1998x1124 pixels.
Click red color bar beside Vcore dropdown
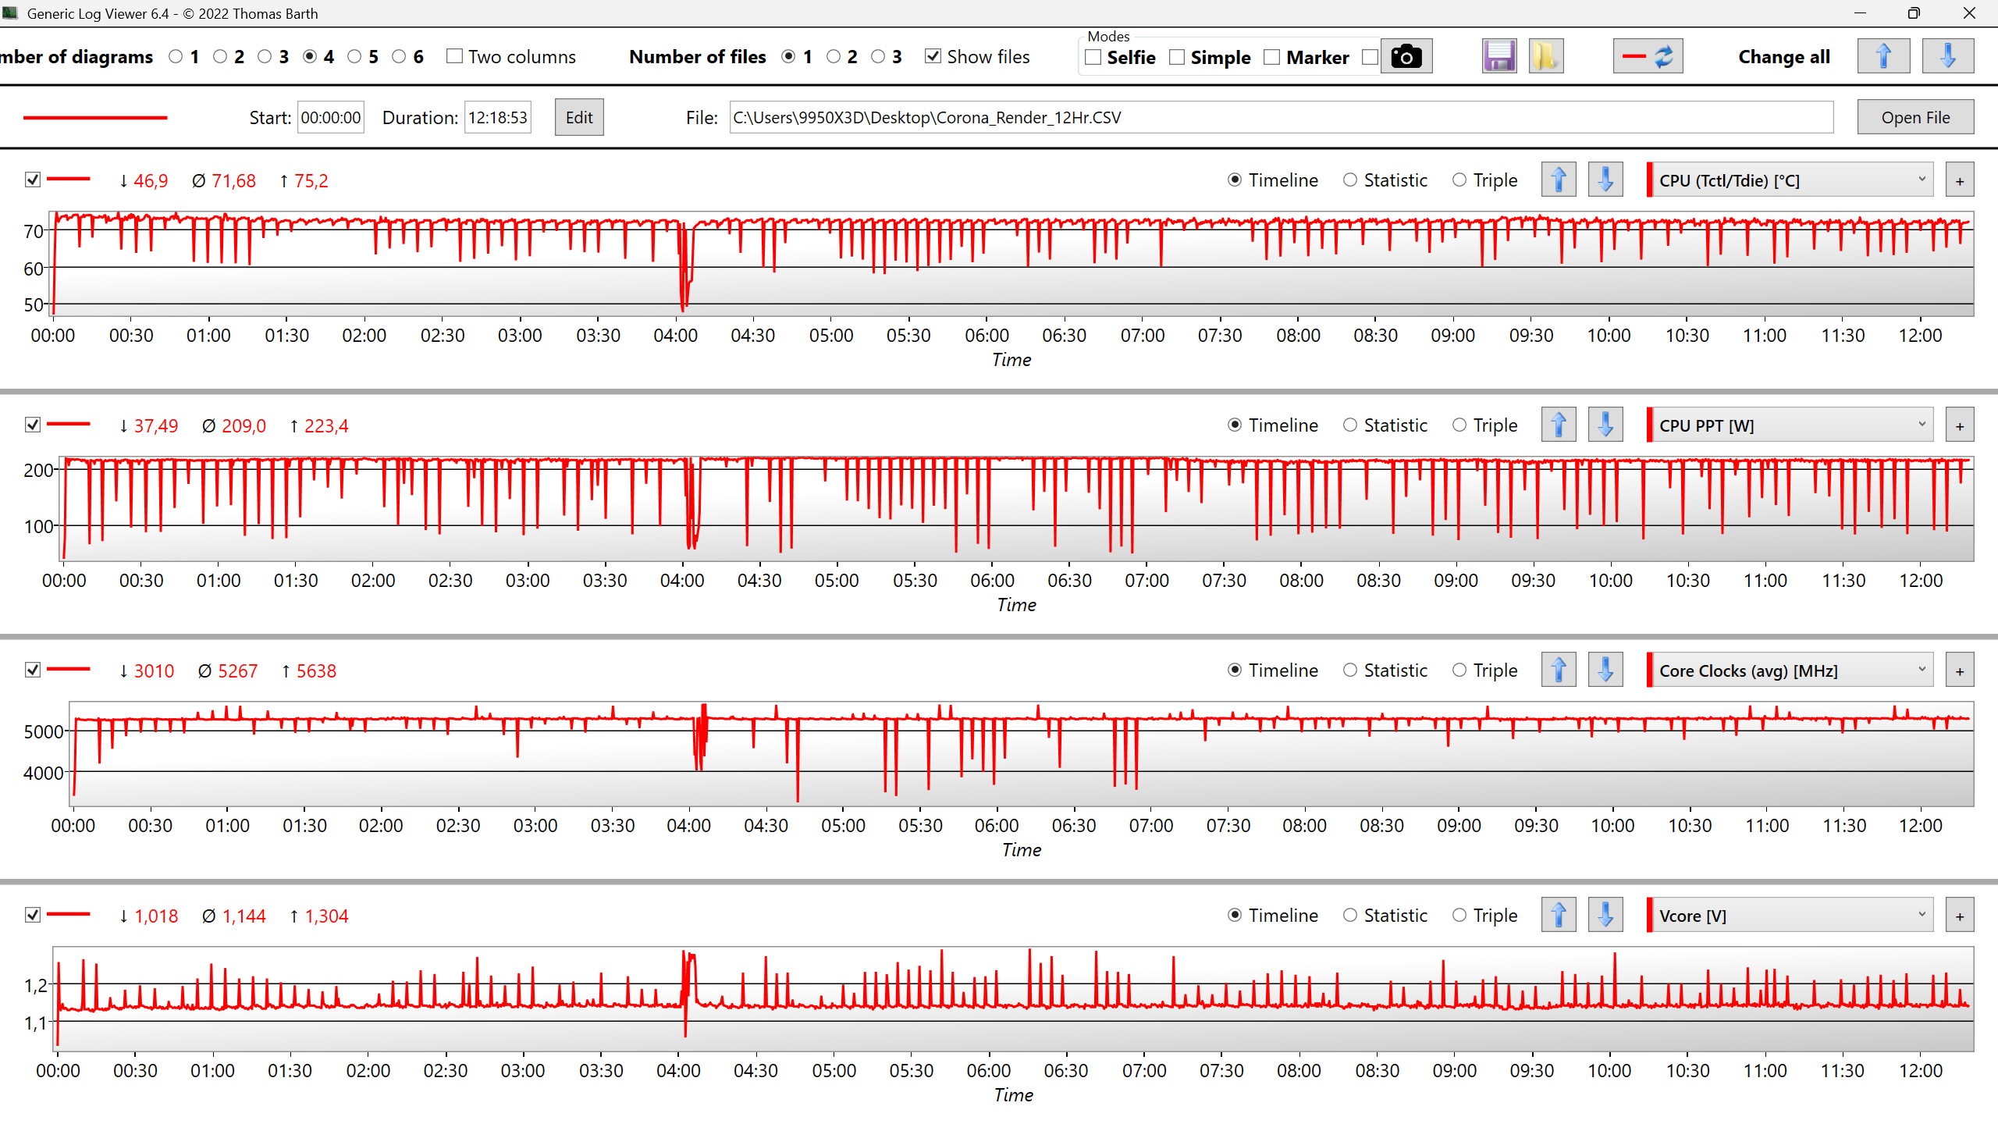[x=1649, y=916]
